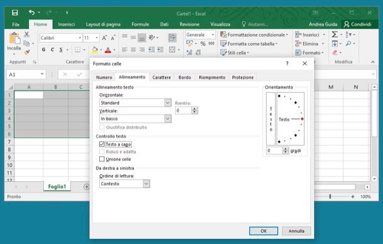383x244 pixels.
Task: Open the Name Box dropdown arrow
Action: 42,74
